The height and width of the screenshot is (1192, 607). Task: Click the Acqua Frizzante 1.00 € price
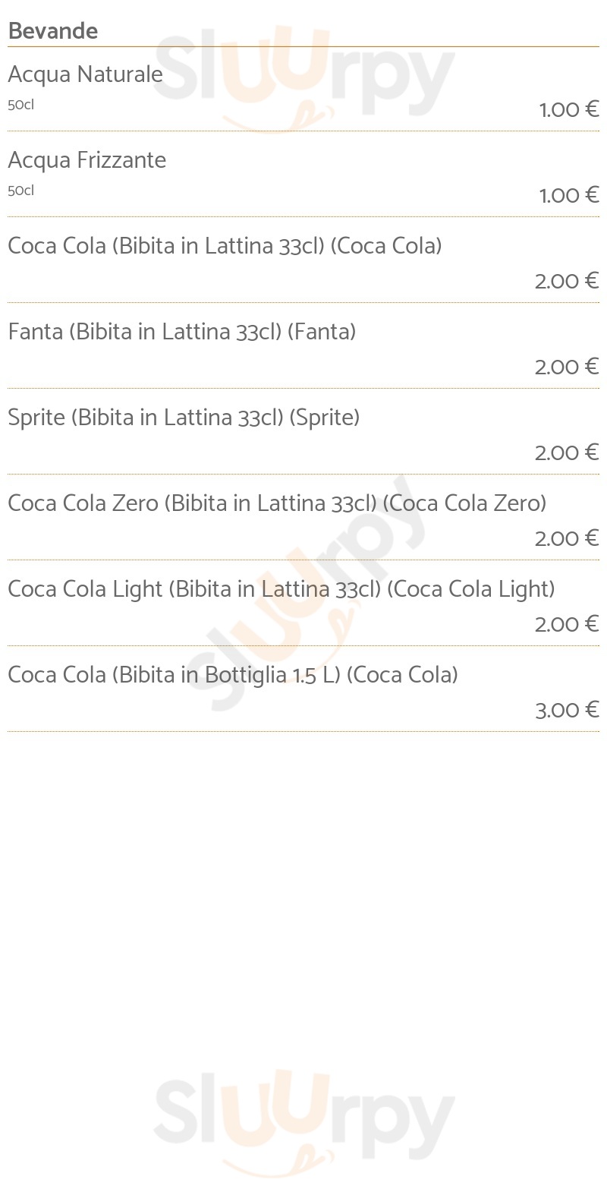[569, 196]
